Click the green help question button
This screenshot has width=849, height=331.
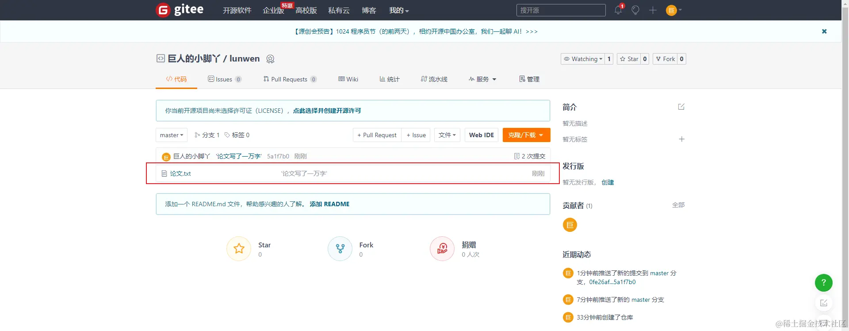[824, 282]
